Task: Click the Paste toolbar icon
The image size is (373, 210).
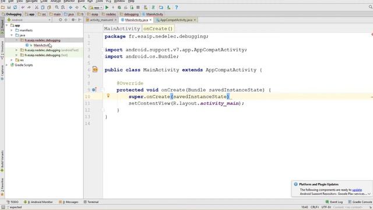Action: tap(49, 8)
